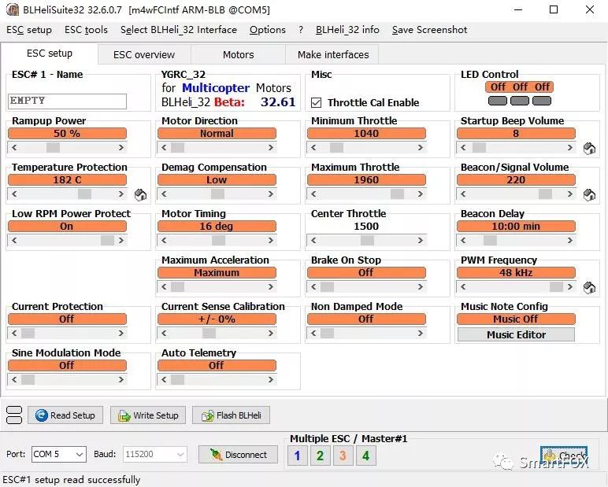This screenshot has height=487, width=608.
Task: Open the Music Editor
Action: point(516,334)
